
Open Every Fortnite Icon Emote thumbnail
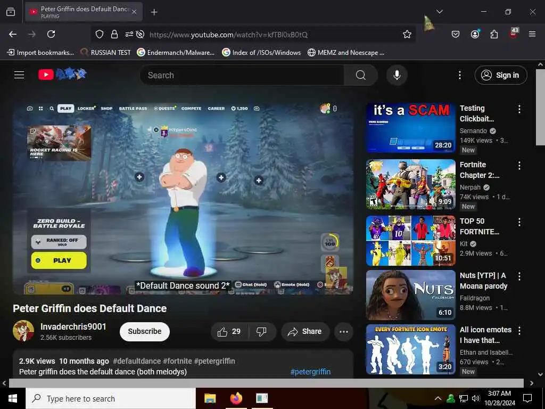(411, 349)
